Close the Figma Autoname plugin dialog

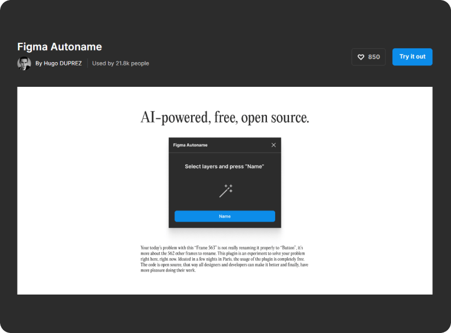[x=274, y=145]
